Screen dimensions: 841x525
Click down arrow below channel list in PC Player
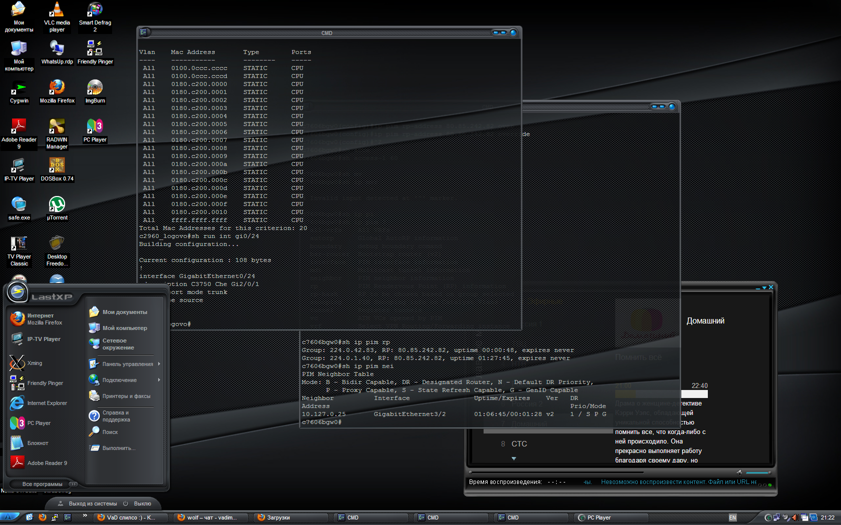click(514, 458)
